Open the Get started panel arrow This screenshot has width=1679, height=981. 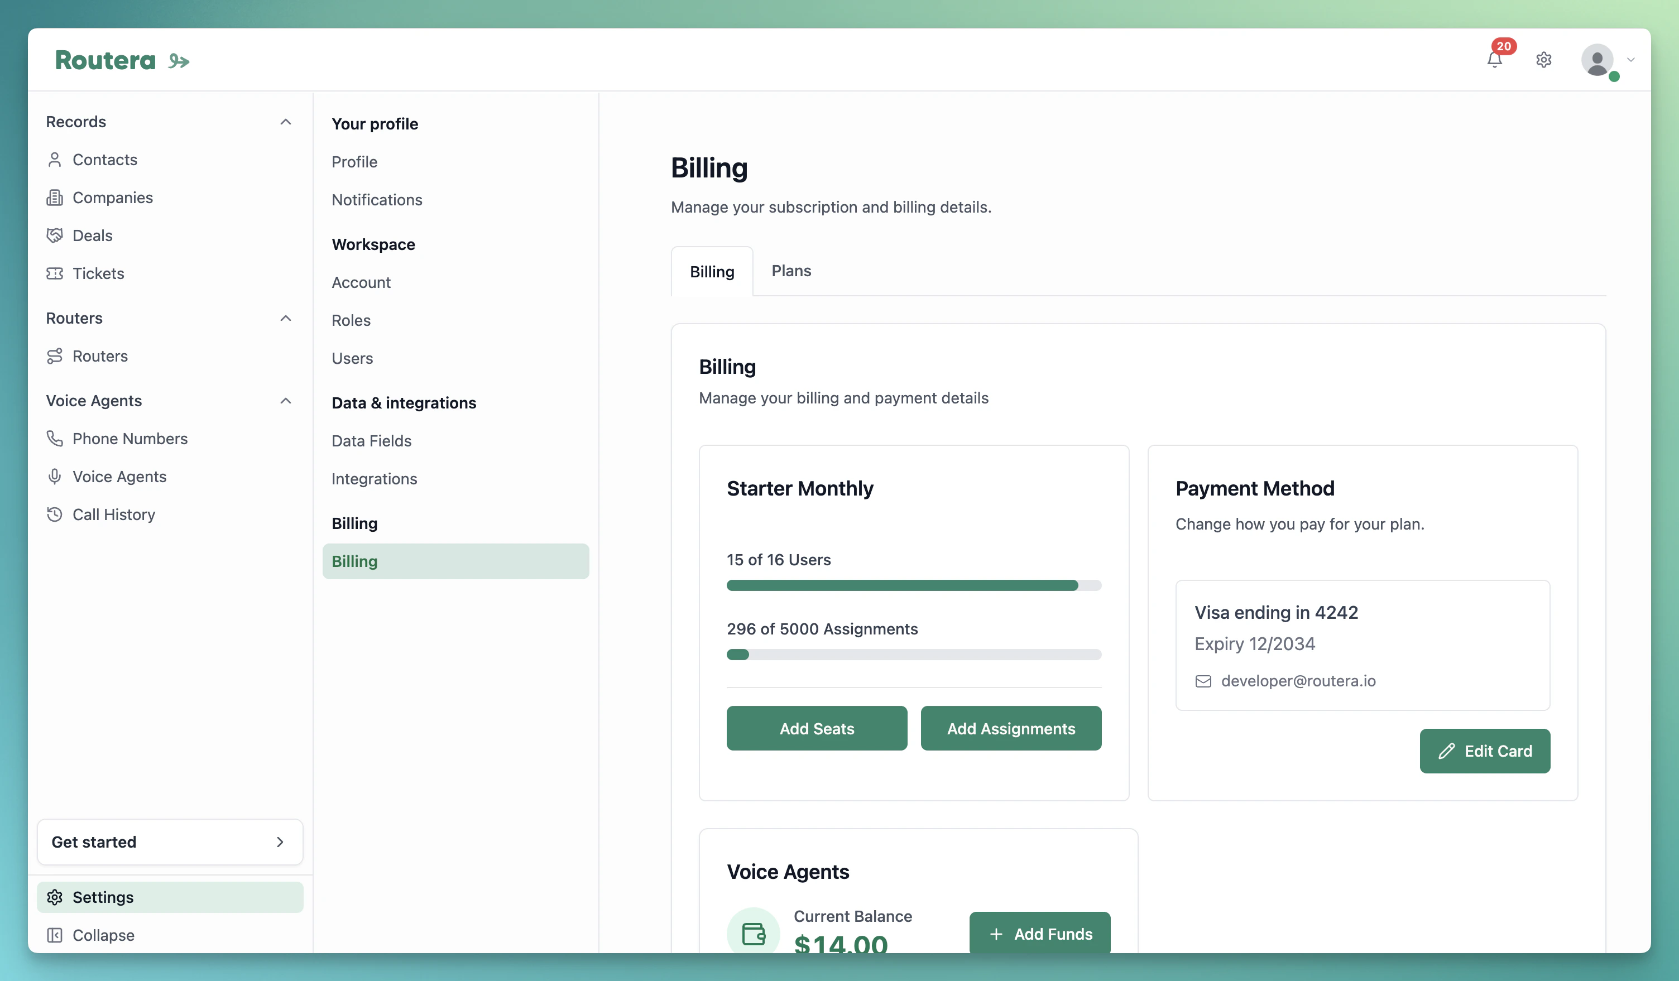tap(280, 843)
